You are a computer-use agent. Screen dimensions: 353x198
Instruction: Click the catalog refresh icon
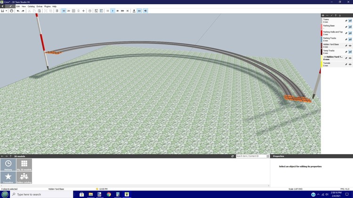[x=233, y=156]
